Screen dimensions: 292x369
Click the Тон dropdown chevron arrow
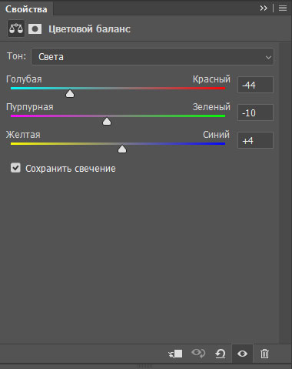click(268, 57)
